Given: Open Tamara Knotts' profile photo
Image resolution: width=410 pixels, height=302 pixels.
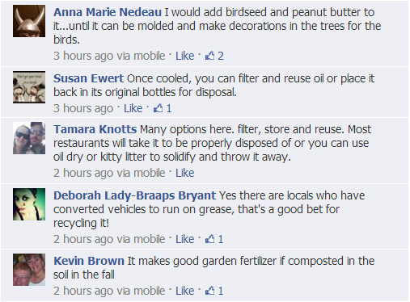Looking at the screenshot, I should [x=29, y=138].
